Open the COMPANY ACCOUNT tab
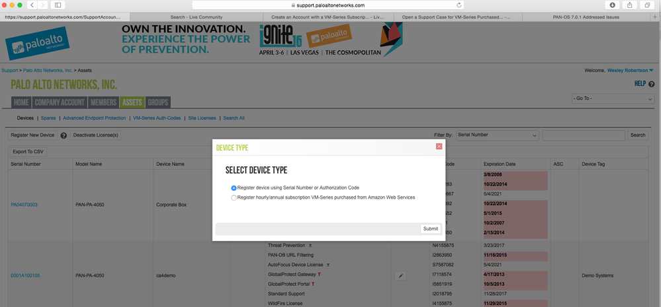Screen dimensions: 661x307 coord(60,102)
